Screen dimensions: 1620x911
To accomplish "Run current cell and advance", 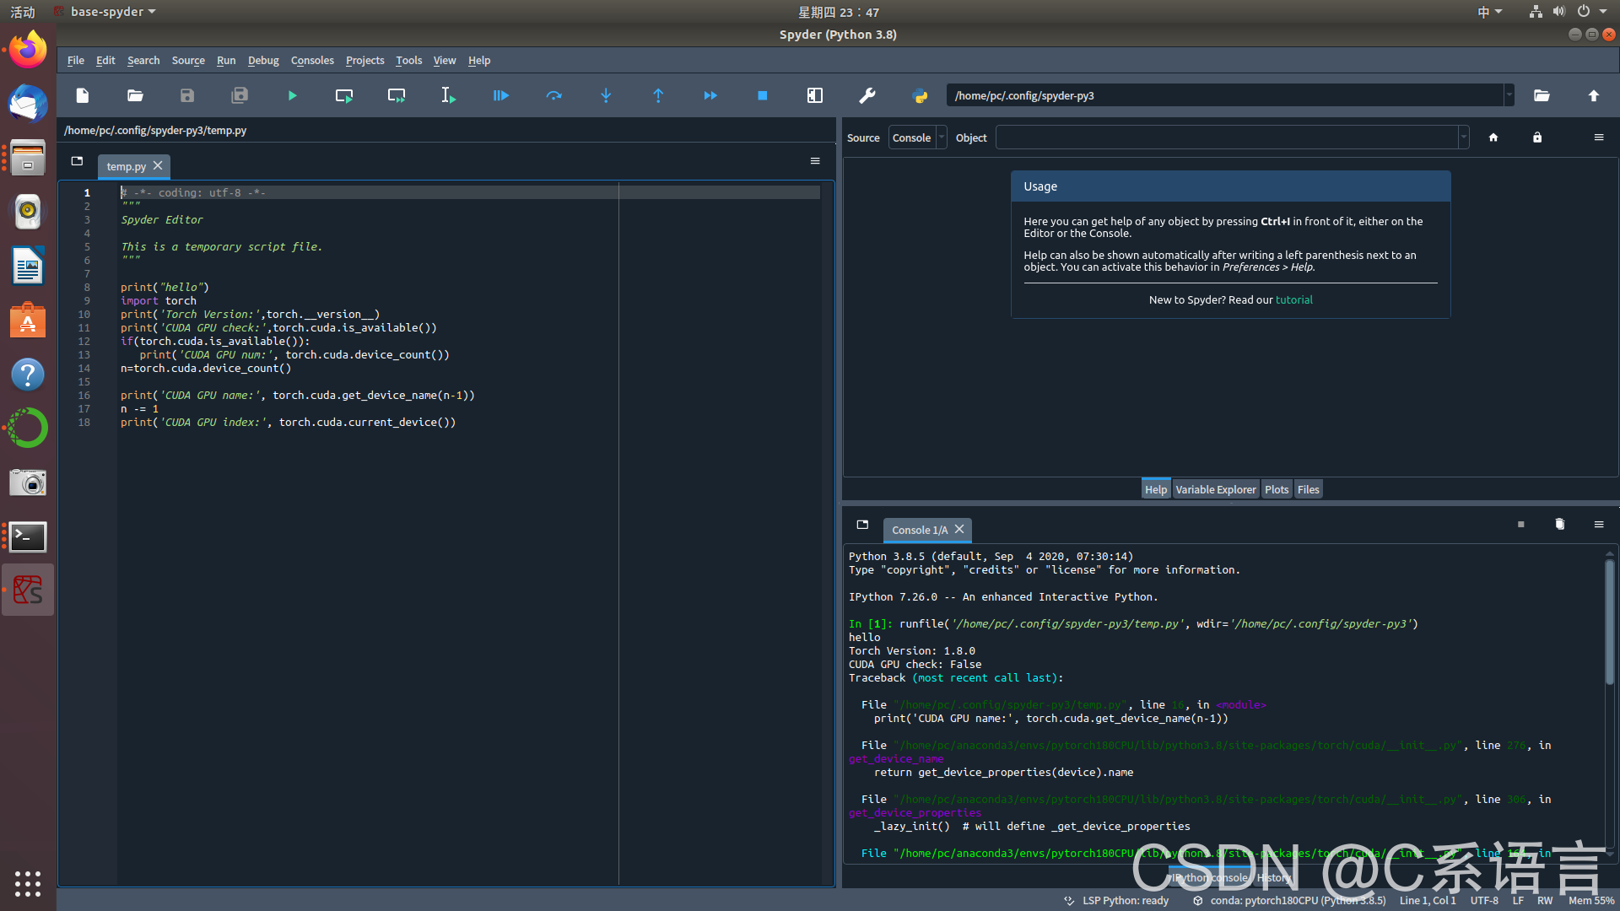I will pos(397,96).
